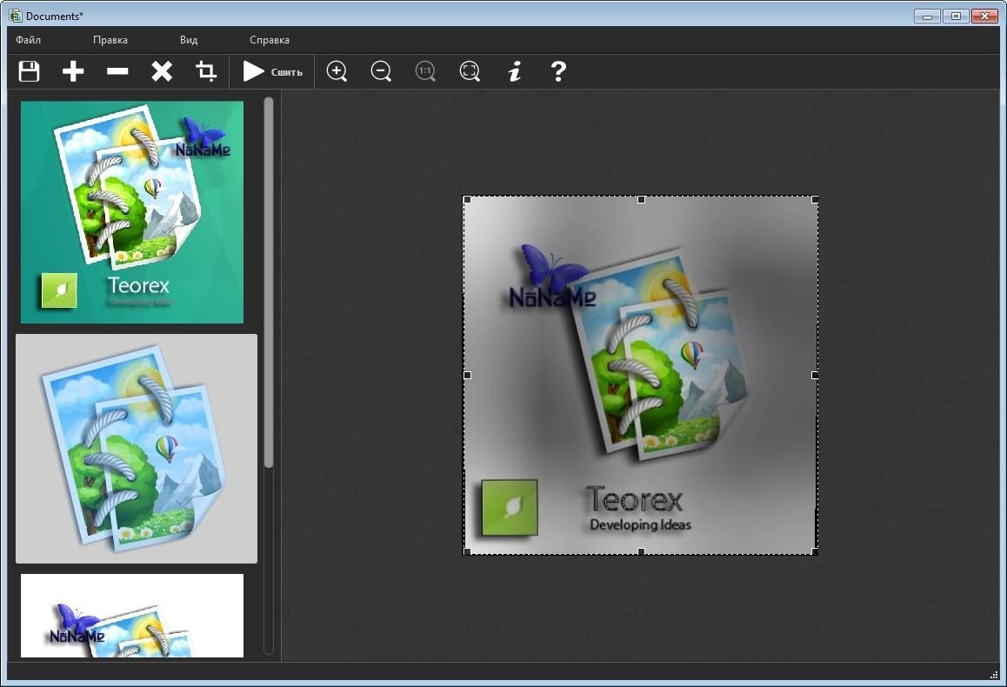Viewport: 1007px width, 687px height.
Task: Click the window resize grip in status bar
Action: pos(995,673)
